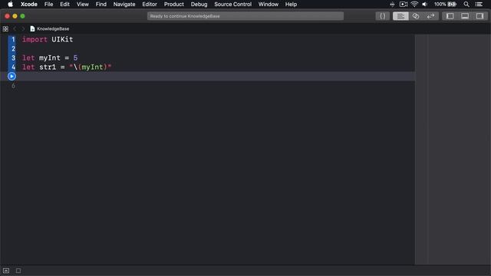Click line number 3 in the gutter
Viewport: 491px width, 276px height.
tap(13, 58)
